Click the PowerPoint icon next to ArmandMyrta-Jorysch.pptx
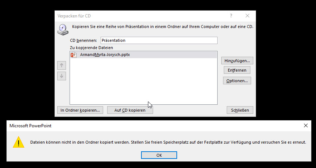 (x=74, y=55)
